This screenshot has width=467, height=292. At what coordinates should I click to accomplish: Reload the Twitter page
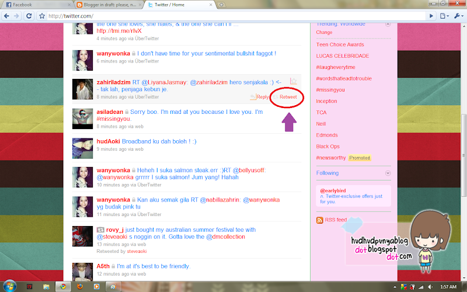click(29, 16)
